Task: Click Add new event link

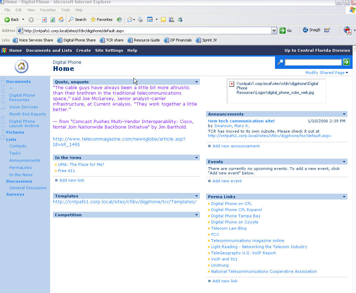Action: 227,181
